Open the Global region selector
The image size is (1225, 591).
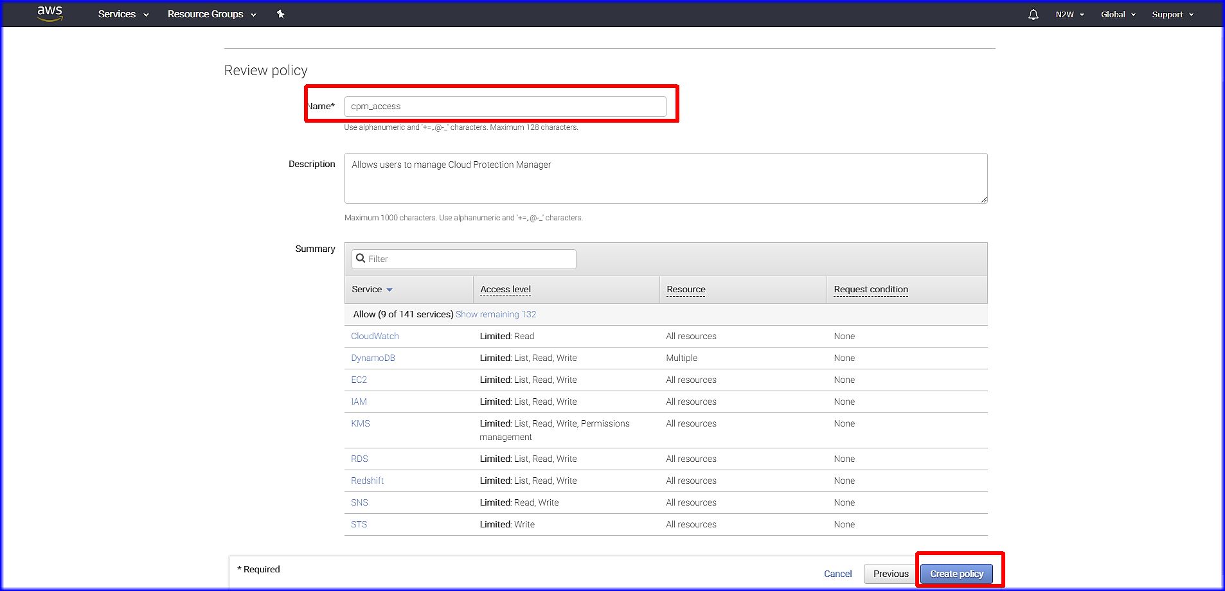(x=1118, y=14)
